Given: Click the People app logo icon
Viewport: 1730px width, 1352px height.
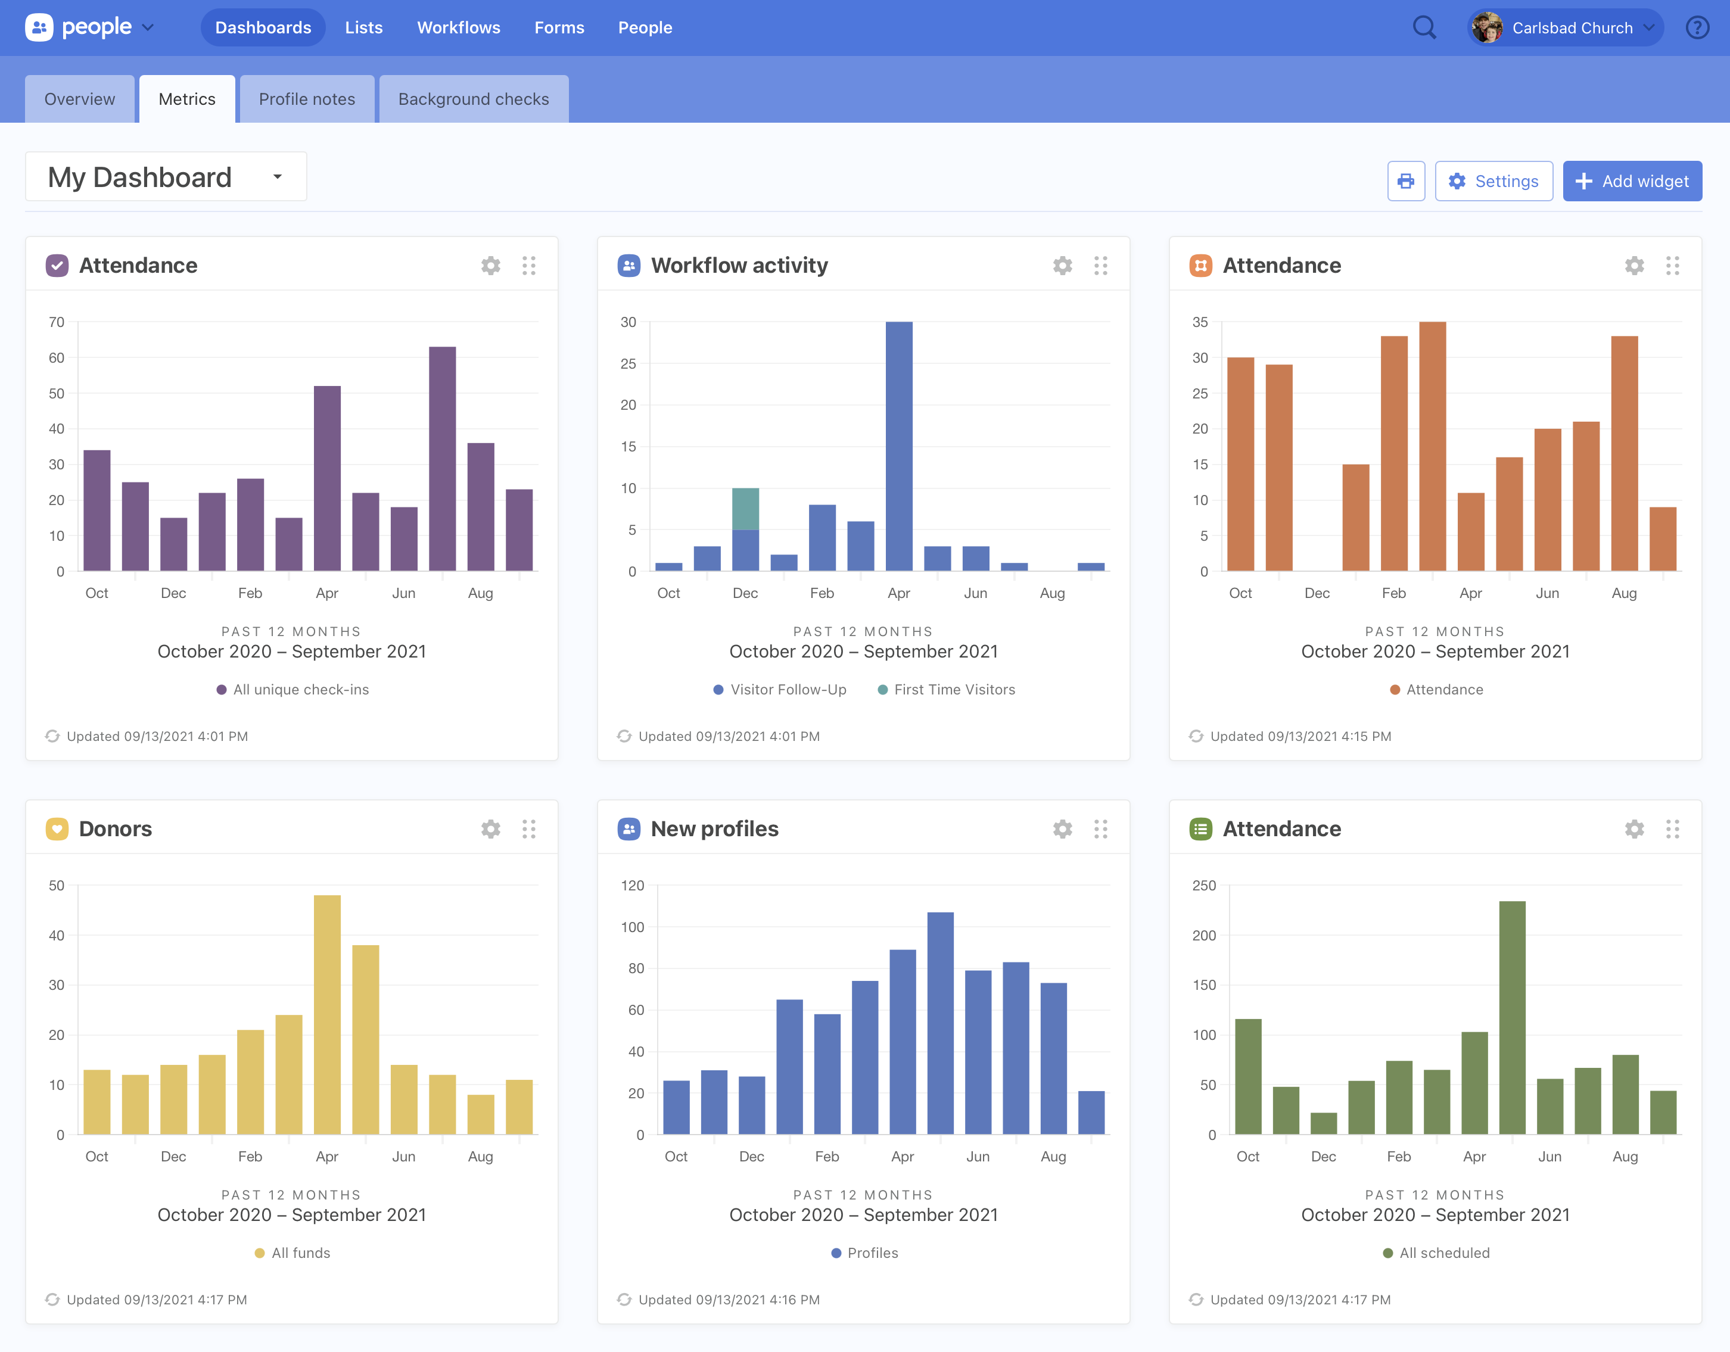Looking at the screenshot, I should 39,28.
